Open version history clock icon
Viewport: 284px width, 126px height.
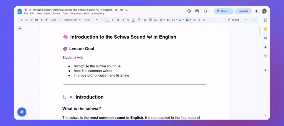coord(189,11)
